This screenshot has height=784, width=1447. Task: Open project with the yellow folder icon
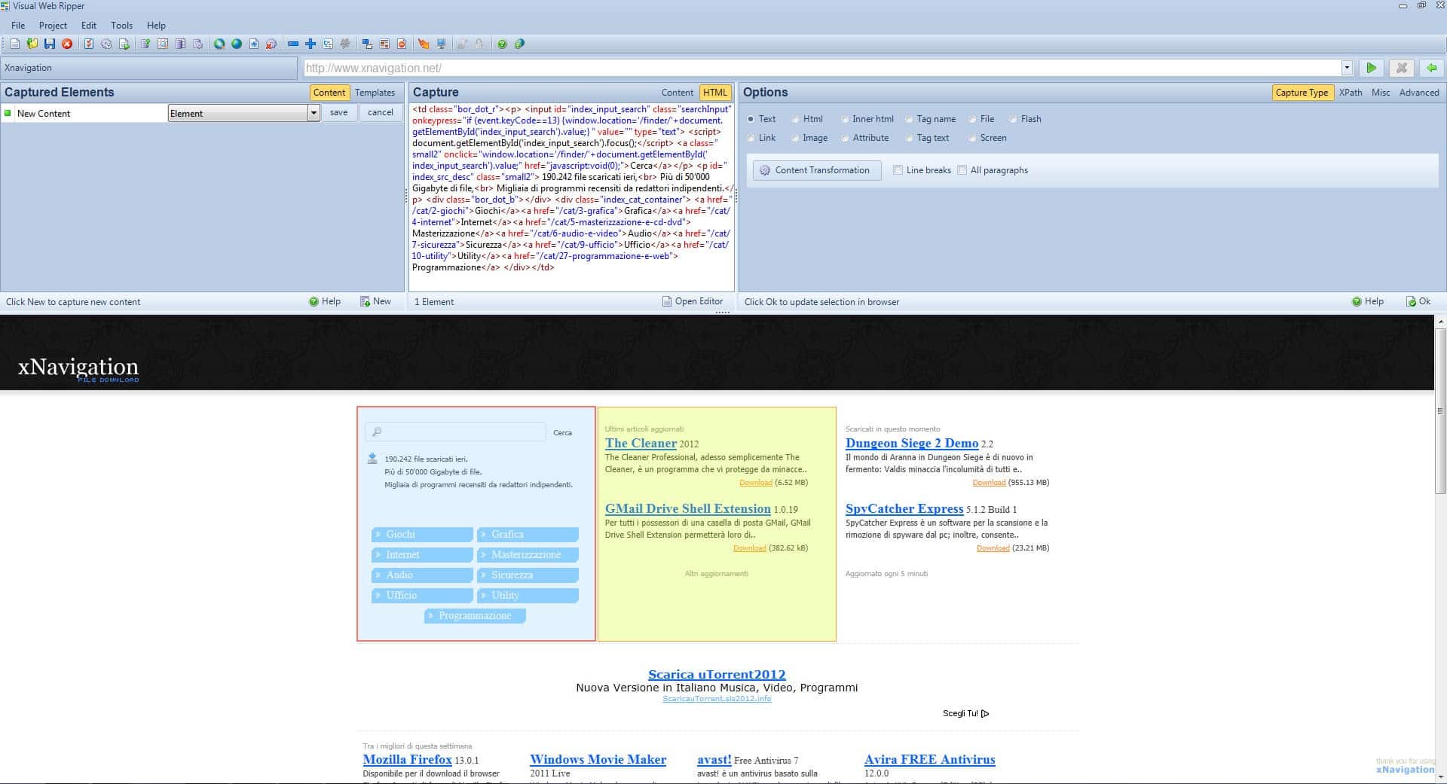[32, 44]
